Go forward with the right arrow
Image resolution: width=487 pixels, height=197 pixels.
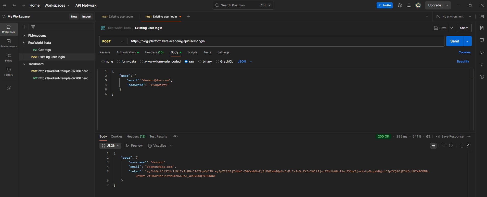[x=23, y=5]
